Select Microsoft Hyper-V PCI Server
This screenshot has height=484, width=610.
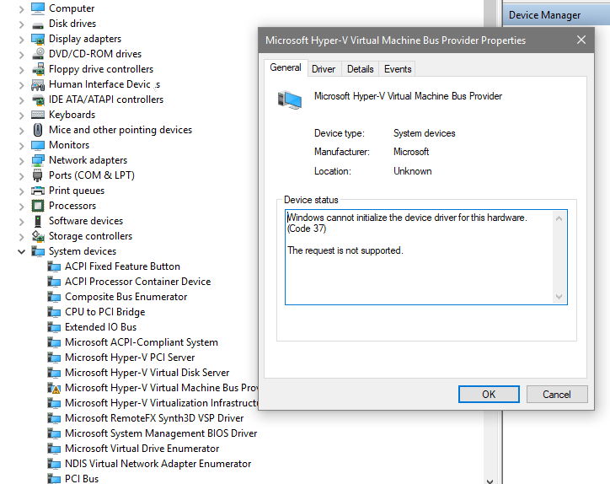(x=130, y=358)
